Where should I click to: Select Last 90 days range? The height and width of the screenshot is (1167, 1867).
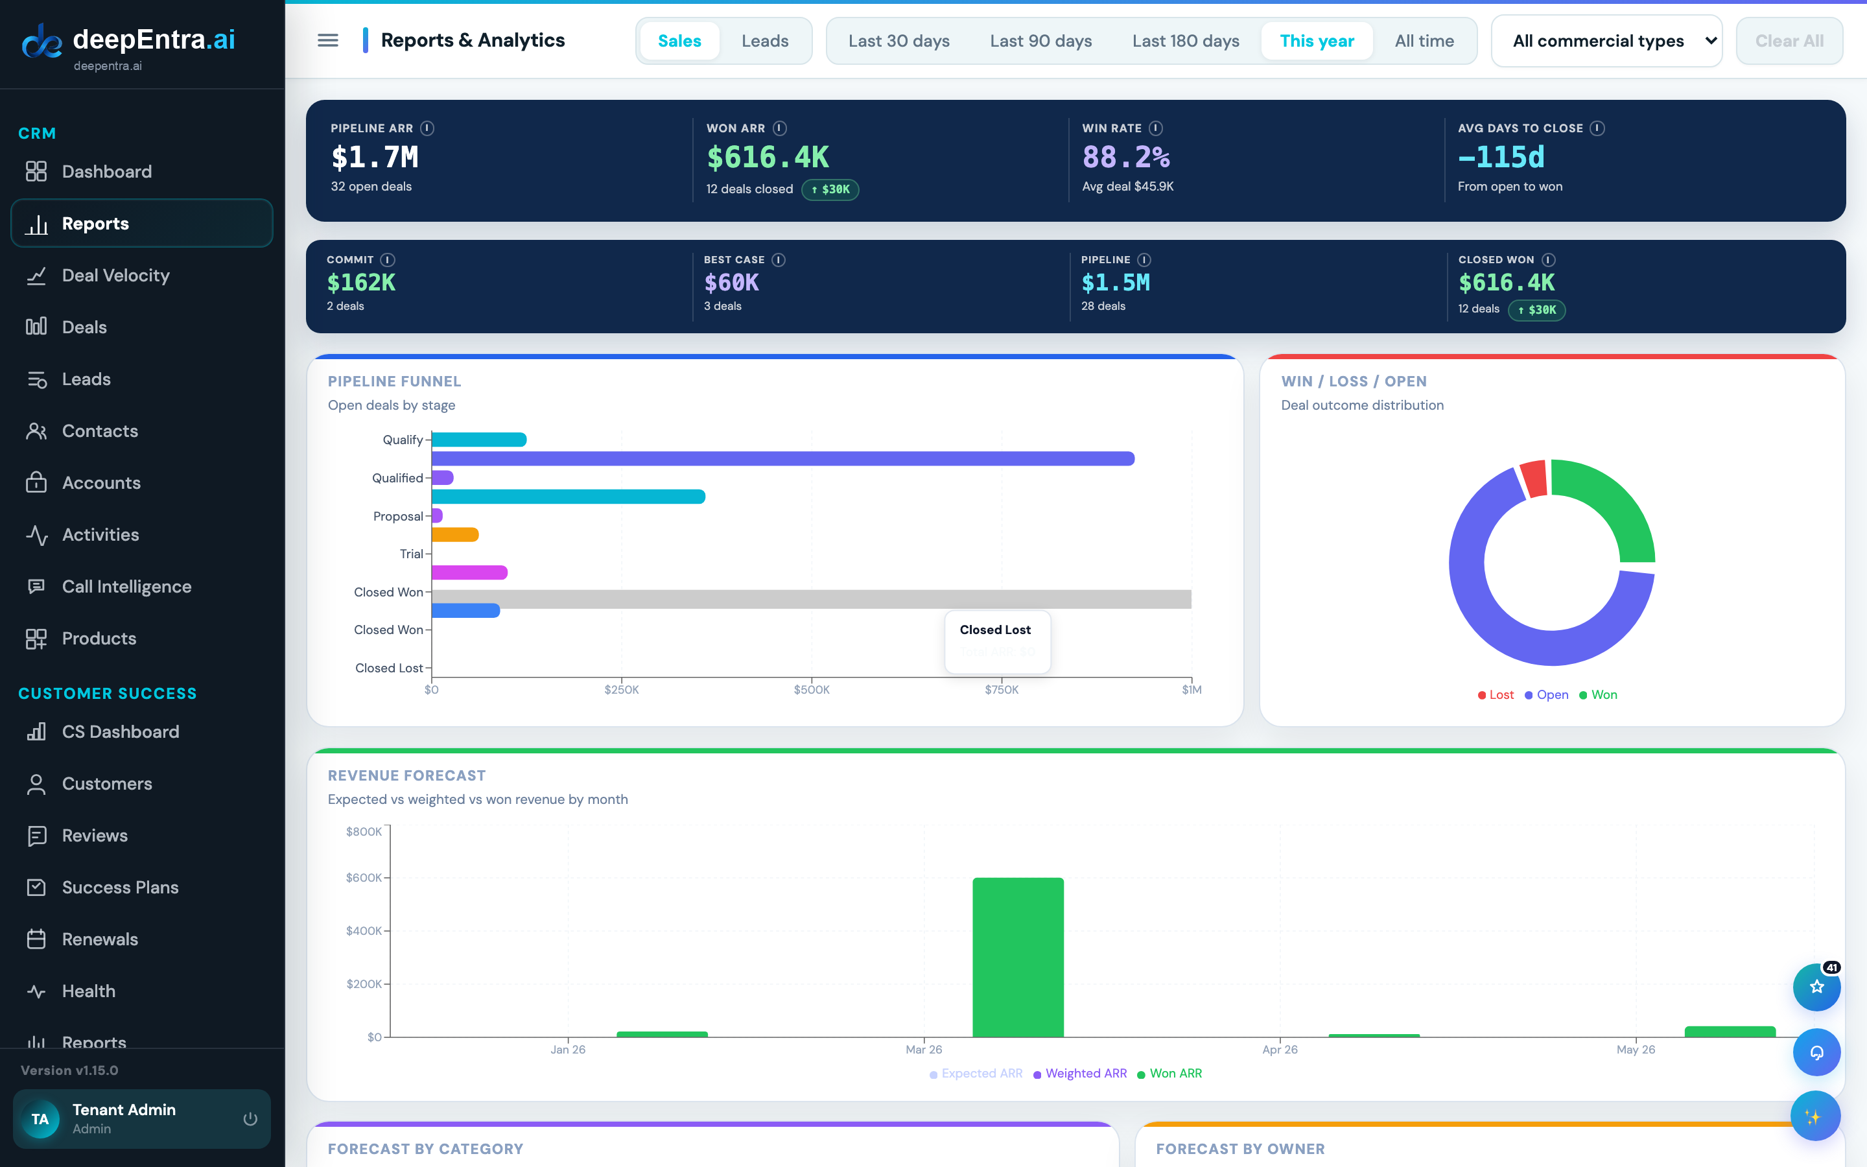[x=1040, y=41]
